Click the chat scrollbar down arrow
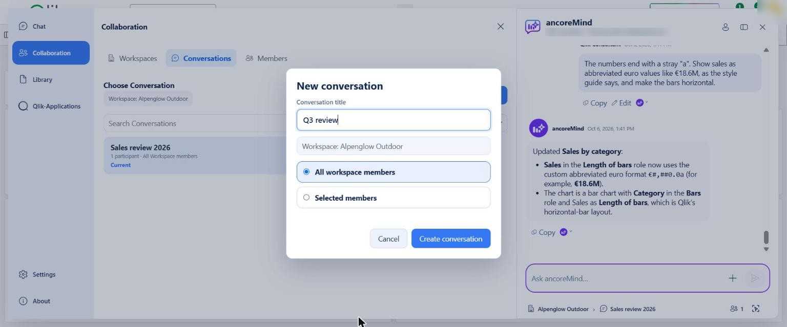787x327 pixels. 766,249
